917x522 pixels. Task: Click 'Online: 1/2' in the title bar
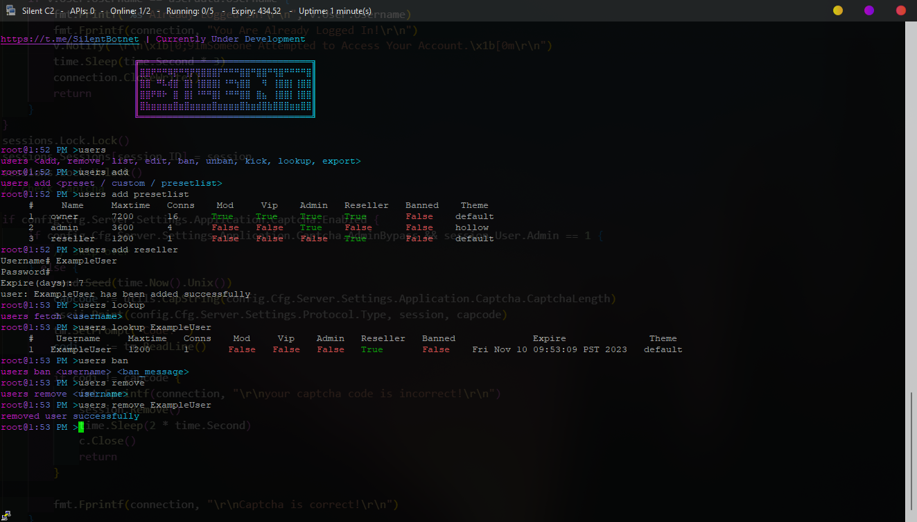pyautogui.click(x=130, y=10)
